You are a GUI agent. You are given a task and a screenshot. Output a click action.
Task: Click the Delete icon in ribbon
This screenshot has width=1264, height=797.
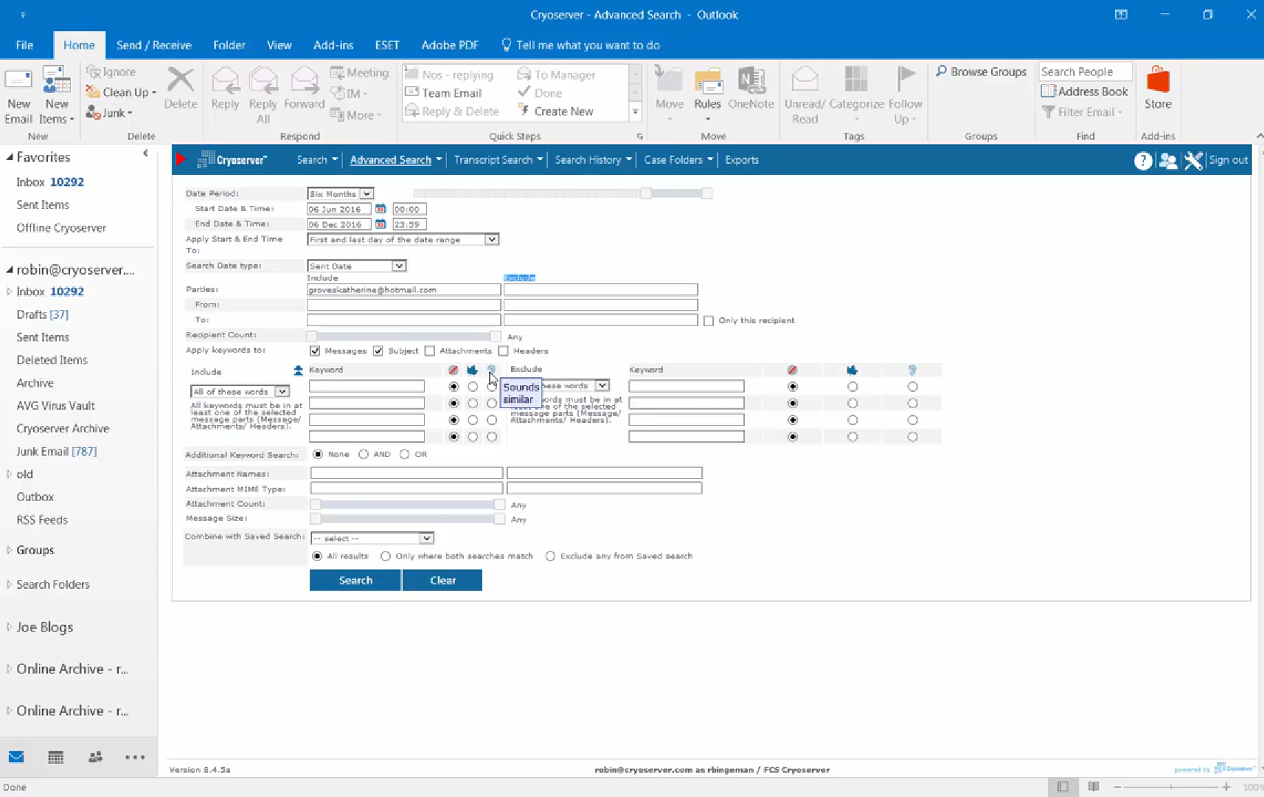tap(181, 80)
